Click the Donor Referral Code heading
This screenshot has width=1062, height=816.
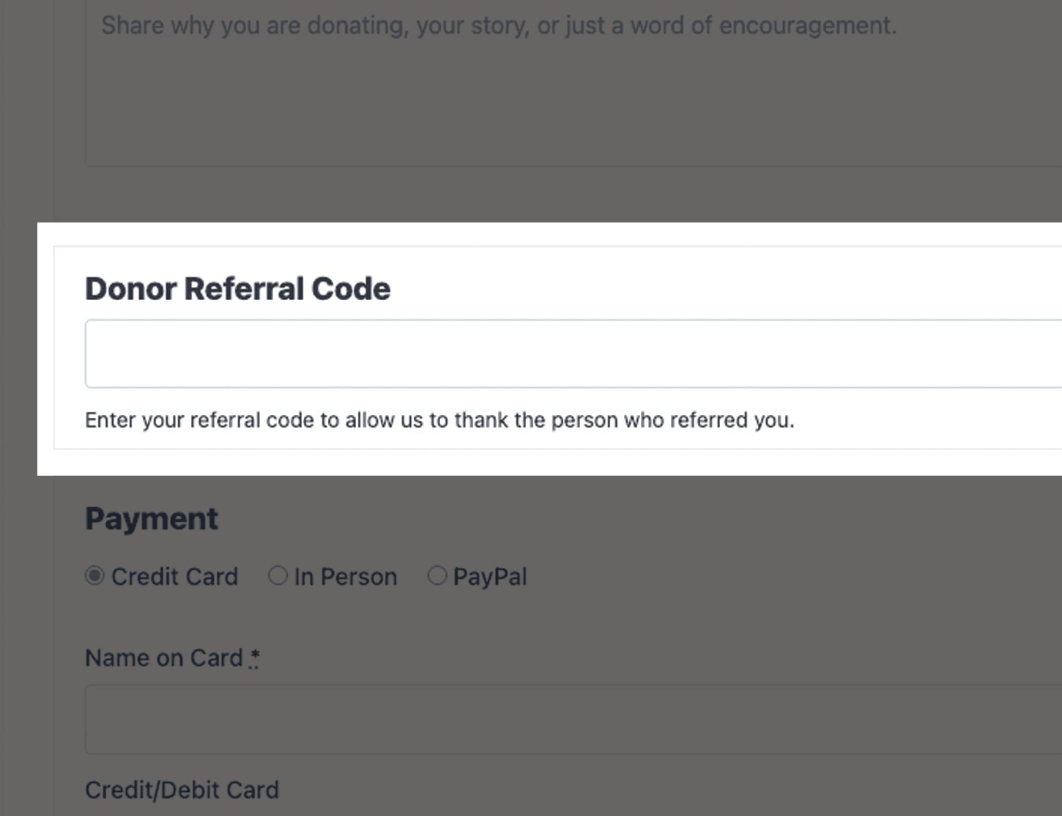point(238,288)
